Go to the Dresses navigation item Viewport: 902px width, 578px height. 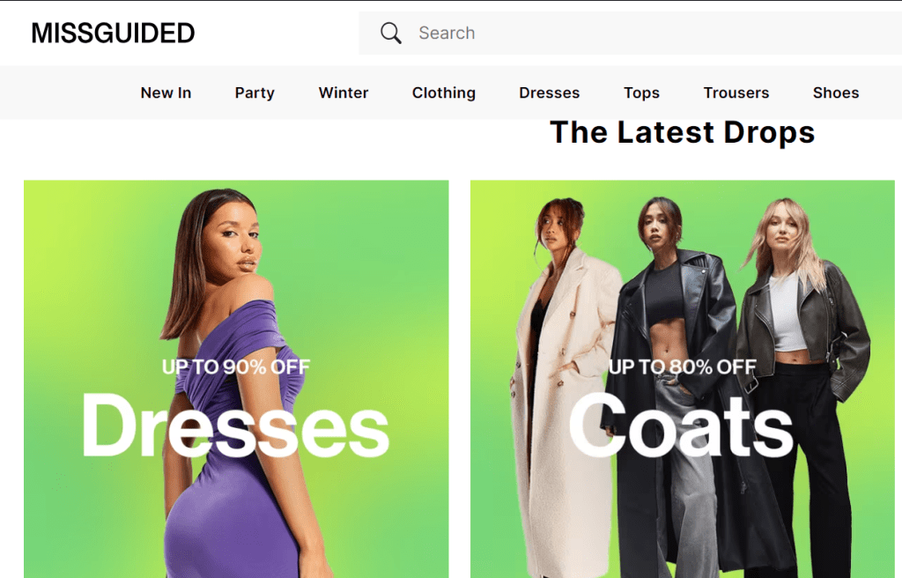549,93
